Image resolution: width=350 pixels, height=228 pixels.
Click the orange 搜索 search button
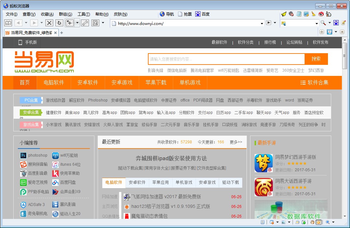coord(316,59)
